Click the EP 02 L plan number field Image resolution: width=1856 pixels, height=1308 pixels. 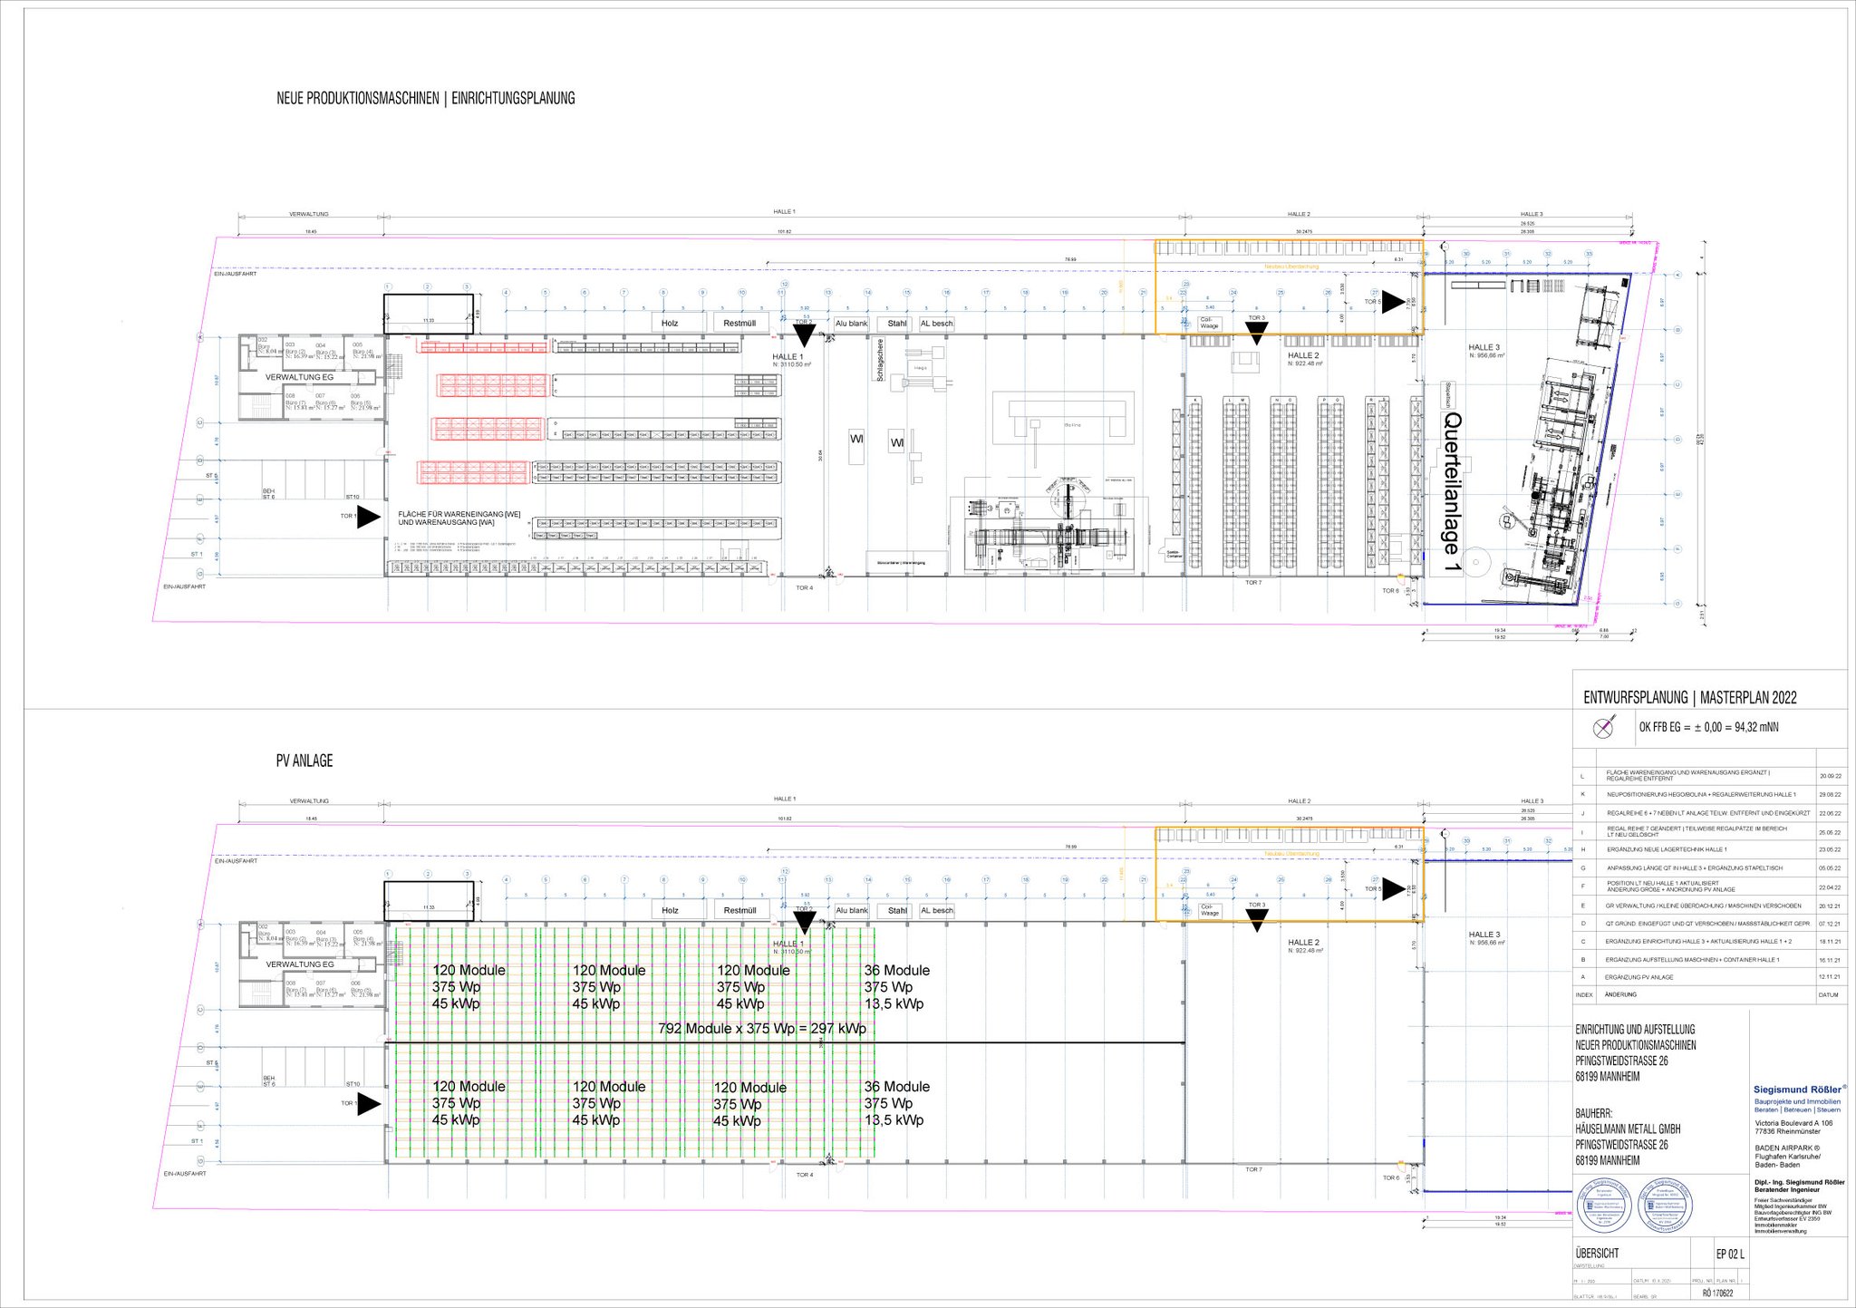point(1729,1255)
